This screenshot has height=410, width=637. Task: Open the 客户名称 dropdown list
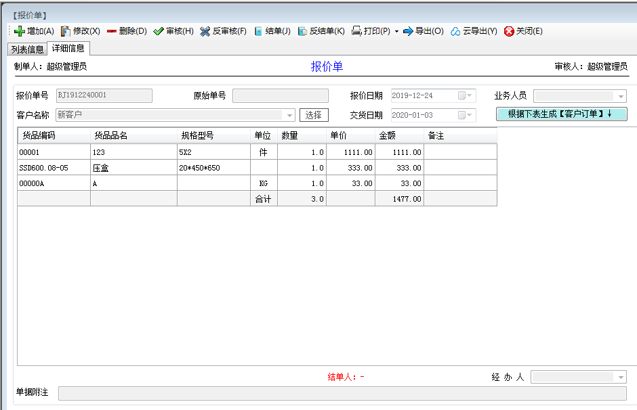290,115
